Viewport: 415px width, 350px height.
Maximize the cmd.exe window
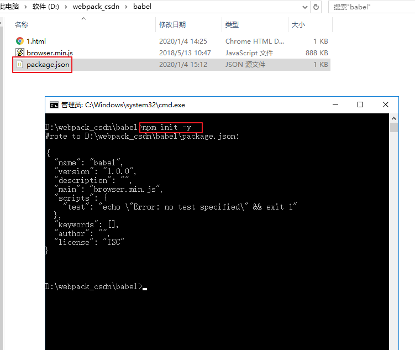(360, 105)
